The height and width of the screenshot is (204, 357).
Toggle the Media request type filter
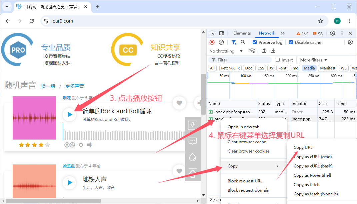pyautogui.click(x=309, y=68)
